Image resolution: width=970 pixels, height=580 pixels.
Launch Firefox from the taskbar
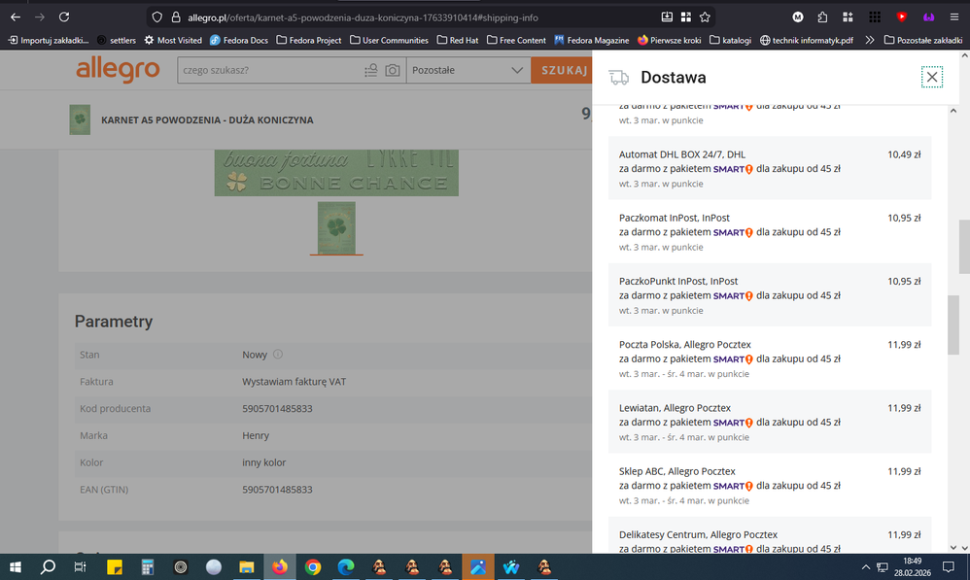coord(280,566)
